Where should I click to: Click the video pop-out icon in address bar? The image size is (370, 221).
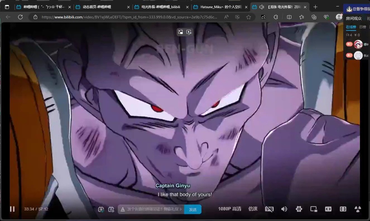pyautogui.click(x=237, y=17)
